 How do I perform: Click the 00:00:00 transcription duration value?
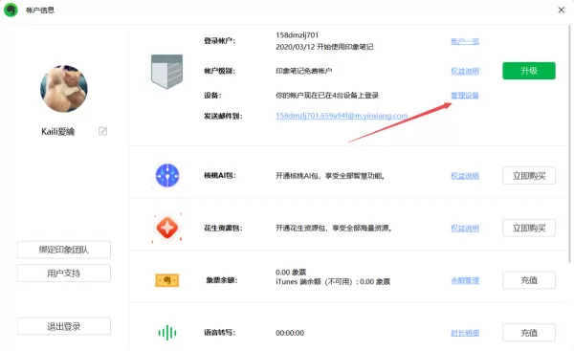tap(290, 333)
